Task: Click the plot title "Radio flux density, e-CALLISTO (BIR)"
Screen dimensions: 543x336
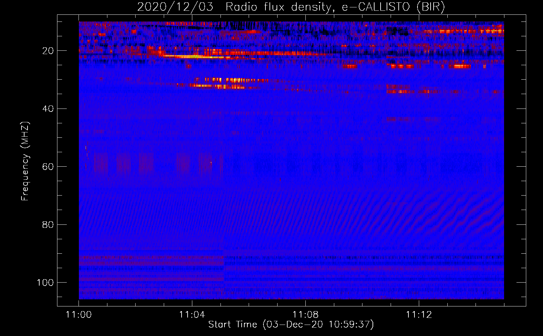Action: [x=335, y=7]
